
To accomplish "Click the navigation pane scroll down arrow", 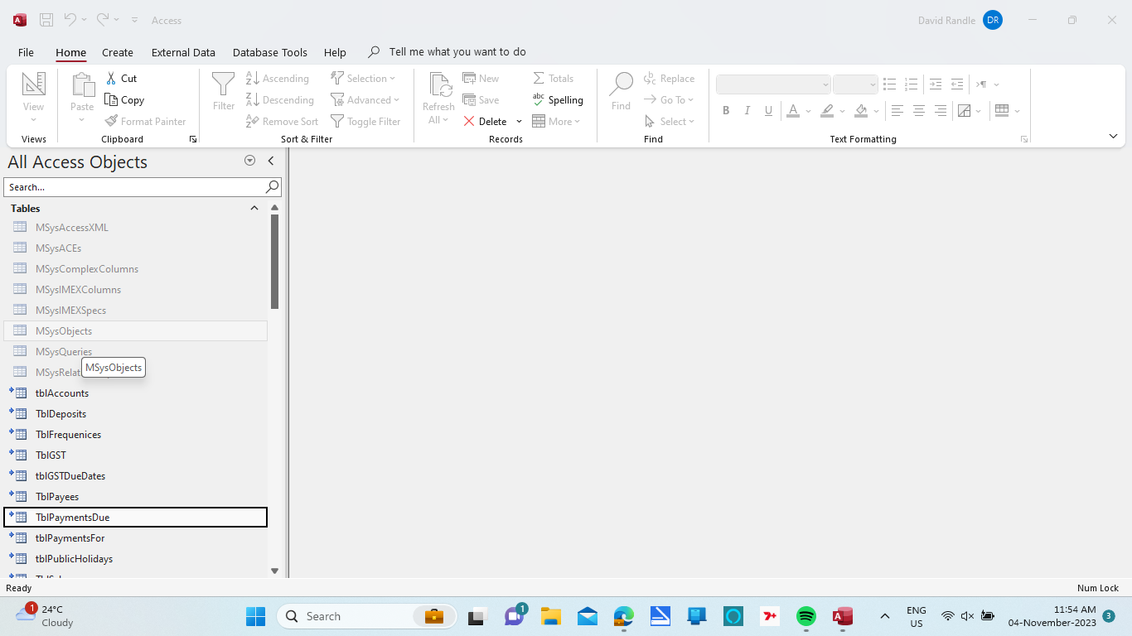I will pyautogui.click(x=275, y=571).
